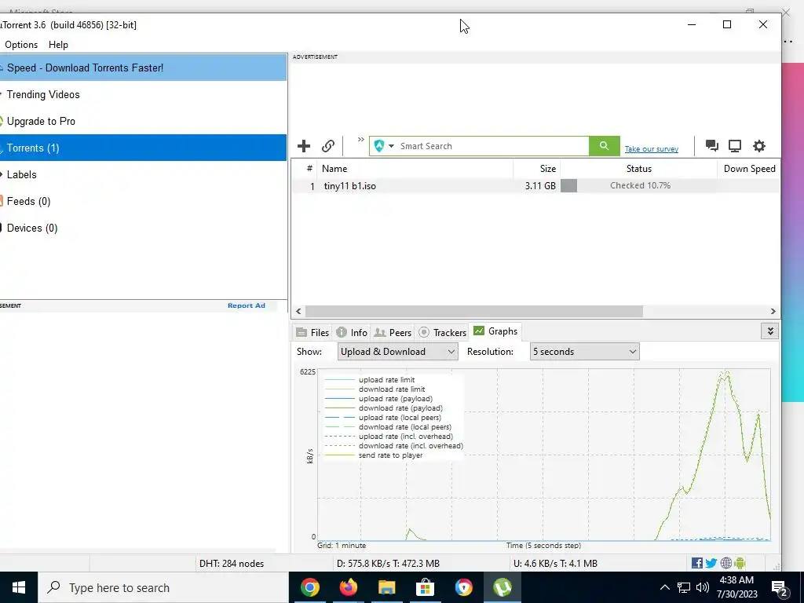This screenshot has height=603, width=804.
Task: Expand the Labels sidebar item
Action: point(143,174)
